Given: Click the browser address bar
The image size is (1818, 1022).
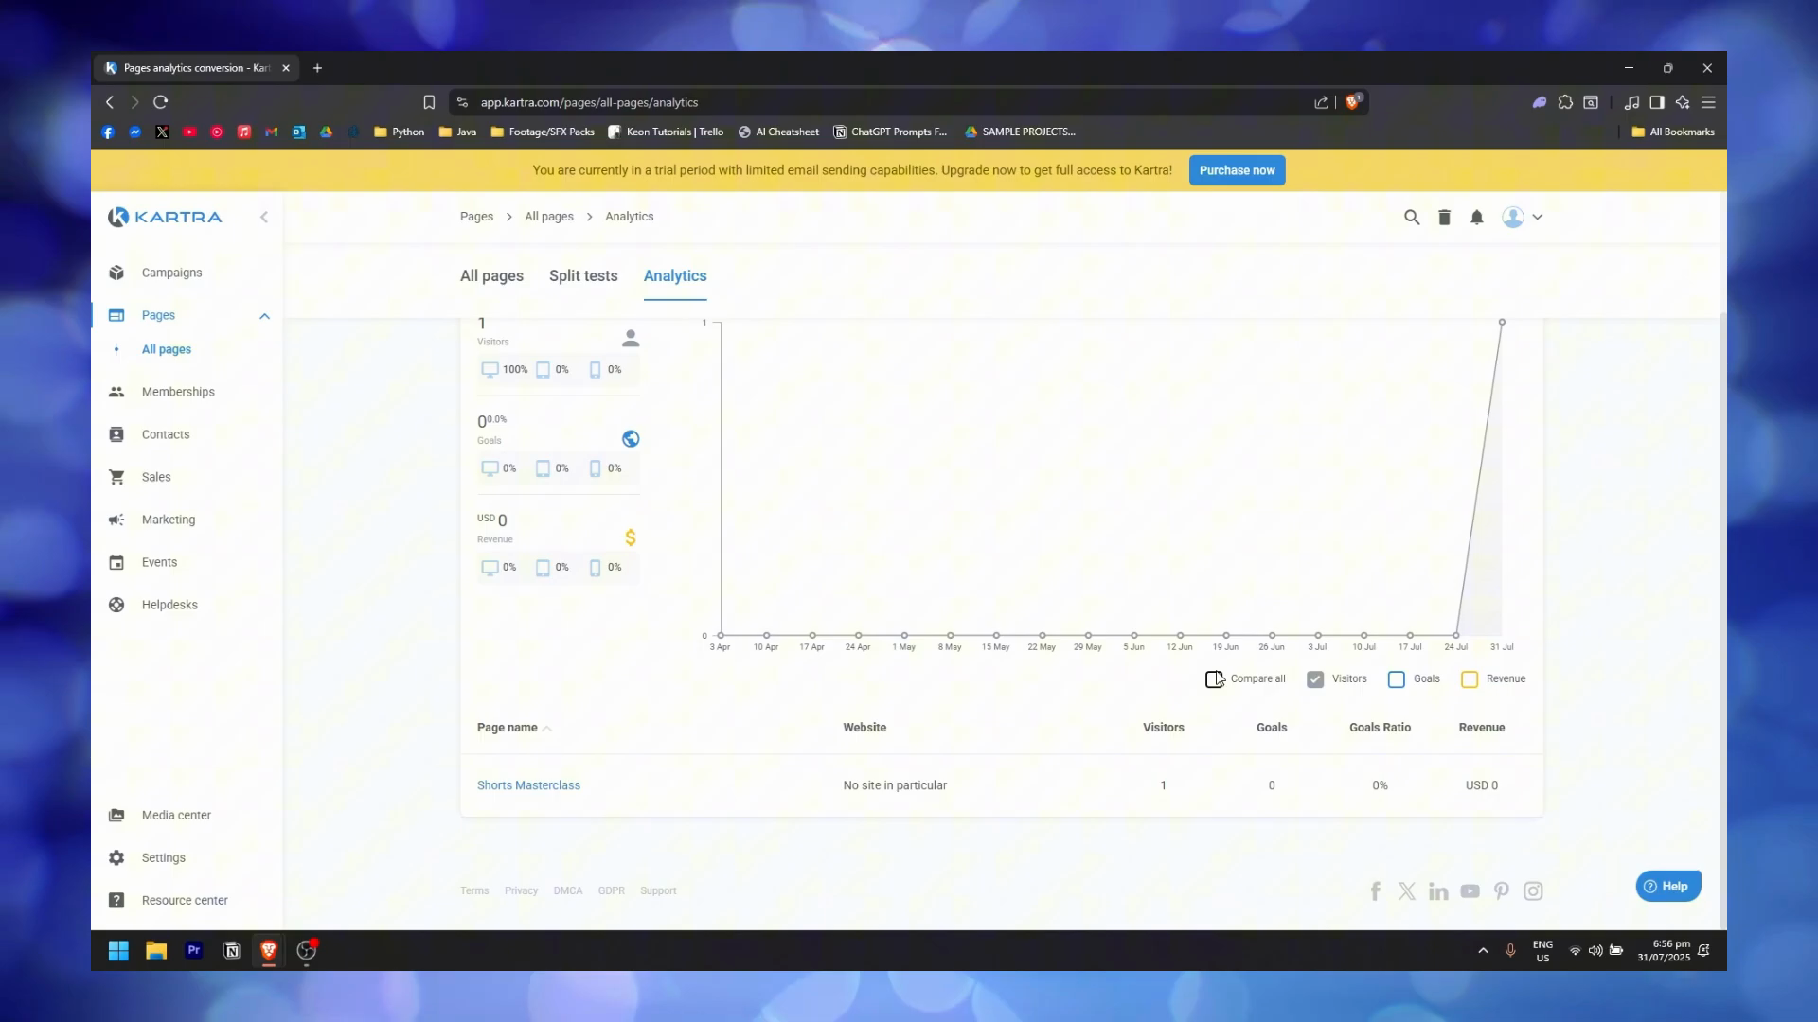Looking at the screenshot, I should click(890, 102).
